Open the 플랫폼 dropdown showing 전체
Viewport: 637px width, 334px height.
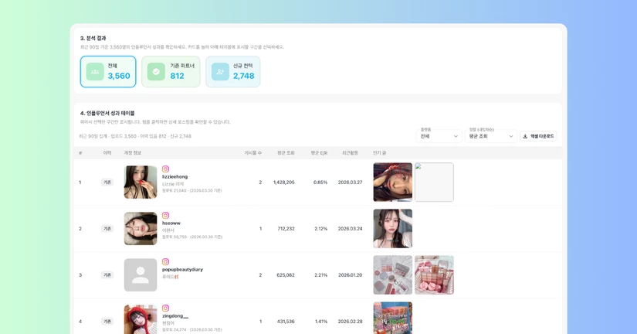(x=439, y=136)
